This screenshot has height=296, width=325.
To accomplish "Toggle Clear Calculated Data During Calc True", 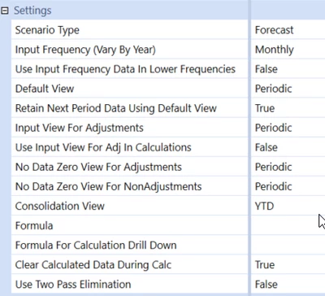I will point(288,264).
